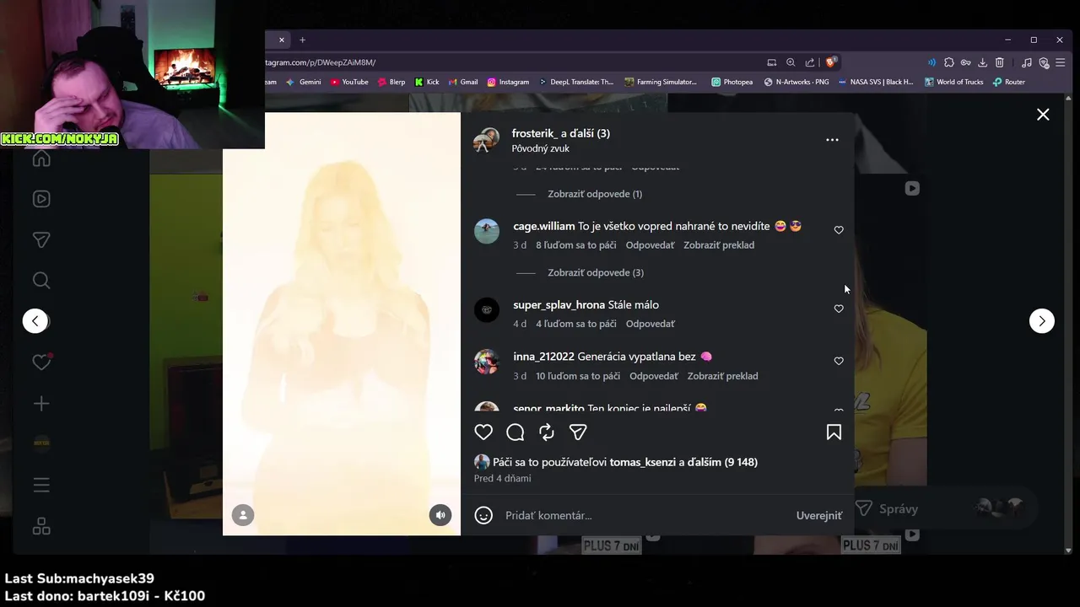Open Downloads icon in browser toolbar
This screenshot has width=1080, height=607.
pyautogui.click(x=982, y=62)
